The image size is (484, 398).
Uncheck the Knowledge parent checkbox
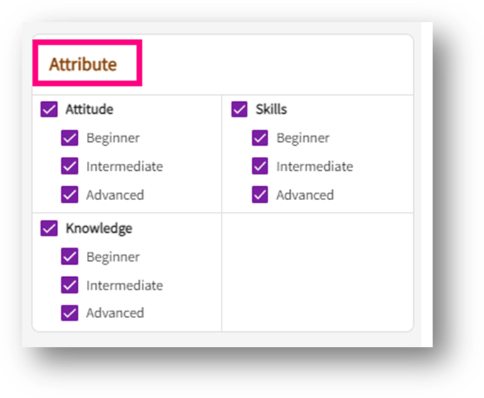[49, 229]
